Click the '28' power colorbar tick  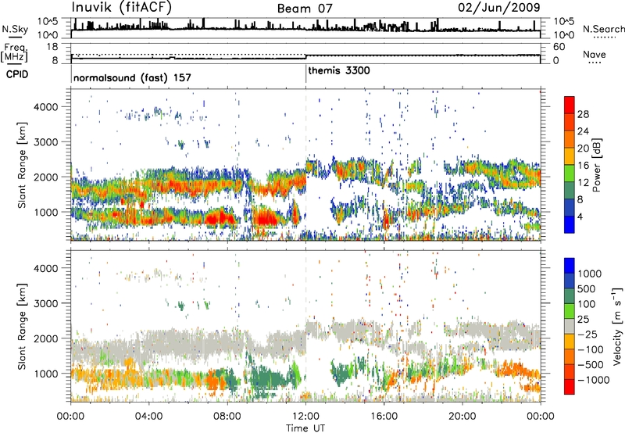583,114
